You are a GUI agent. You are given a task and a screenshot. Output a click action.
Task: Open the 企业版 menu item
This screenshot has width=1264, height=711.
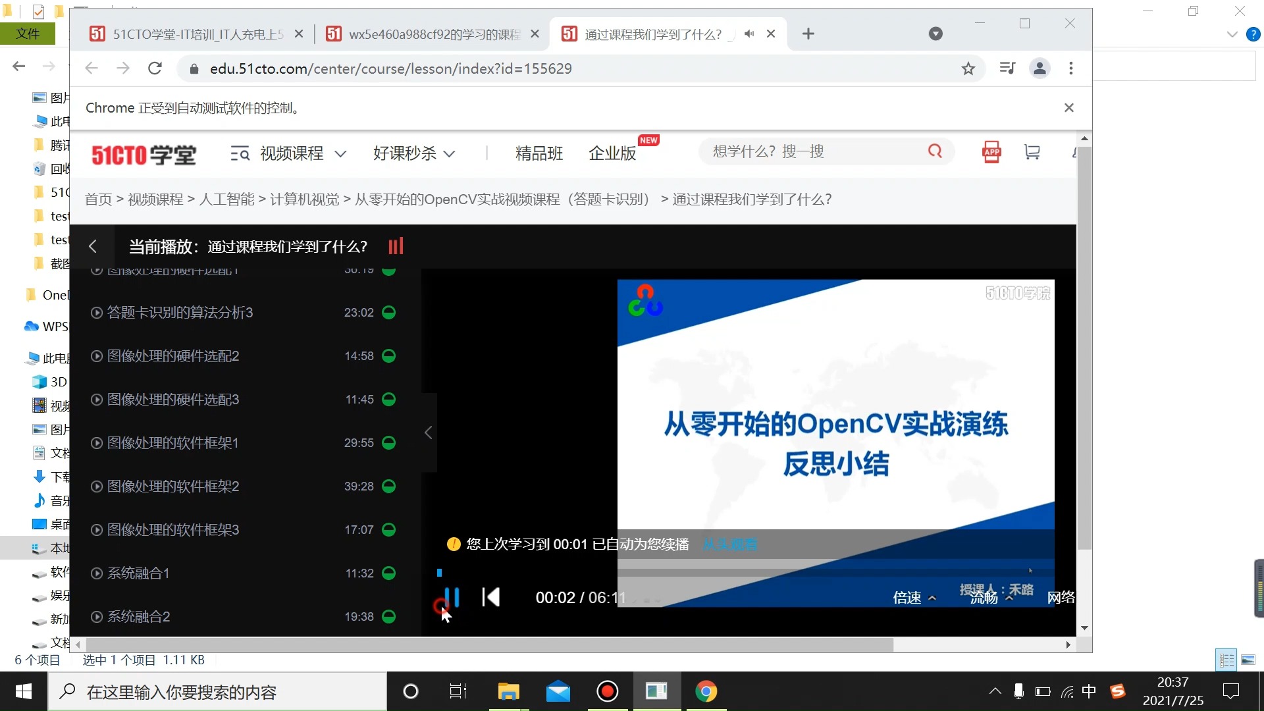[x=612, y=153]
